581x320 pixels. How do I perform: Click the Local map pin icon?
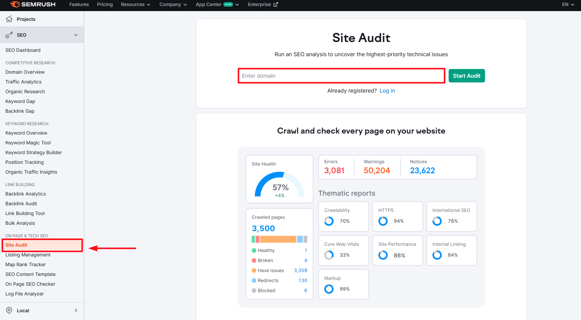9,310
